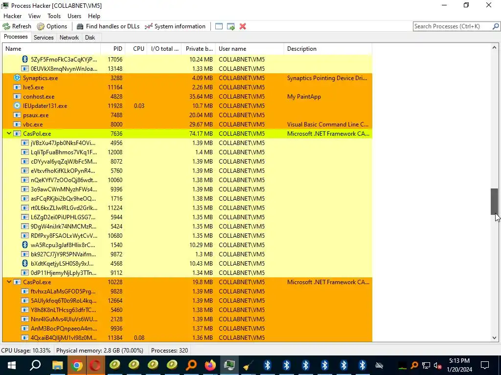The image size is (501, 375).
Task: Switch to the Disk tab
Action: 90,38
